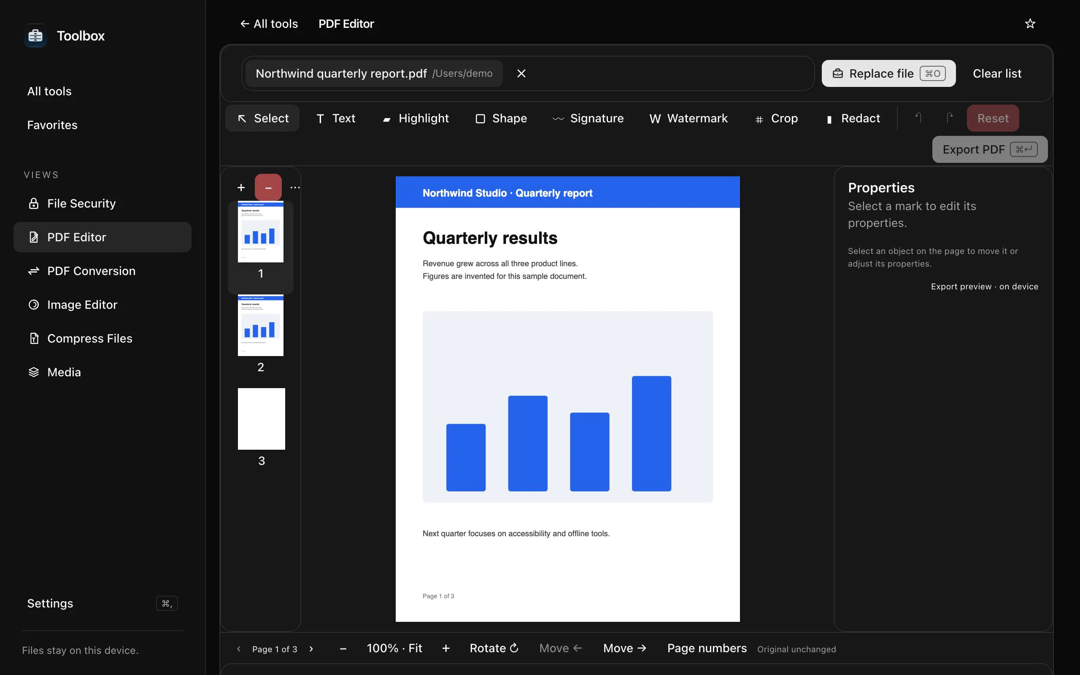Click the Export preview · on device text
Viewport: 1080px width, 675px height.
tap(985, 286)
